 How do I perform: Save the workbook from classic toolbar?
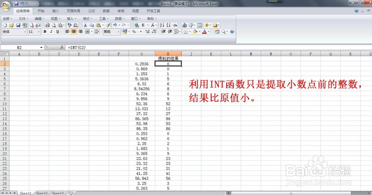(x=18, y=25)
